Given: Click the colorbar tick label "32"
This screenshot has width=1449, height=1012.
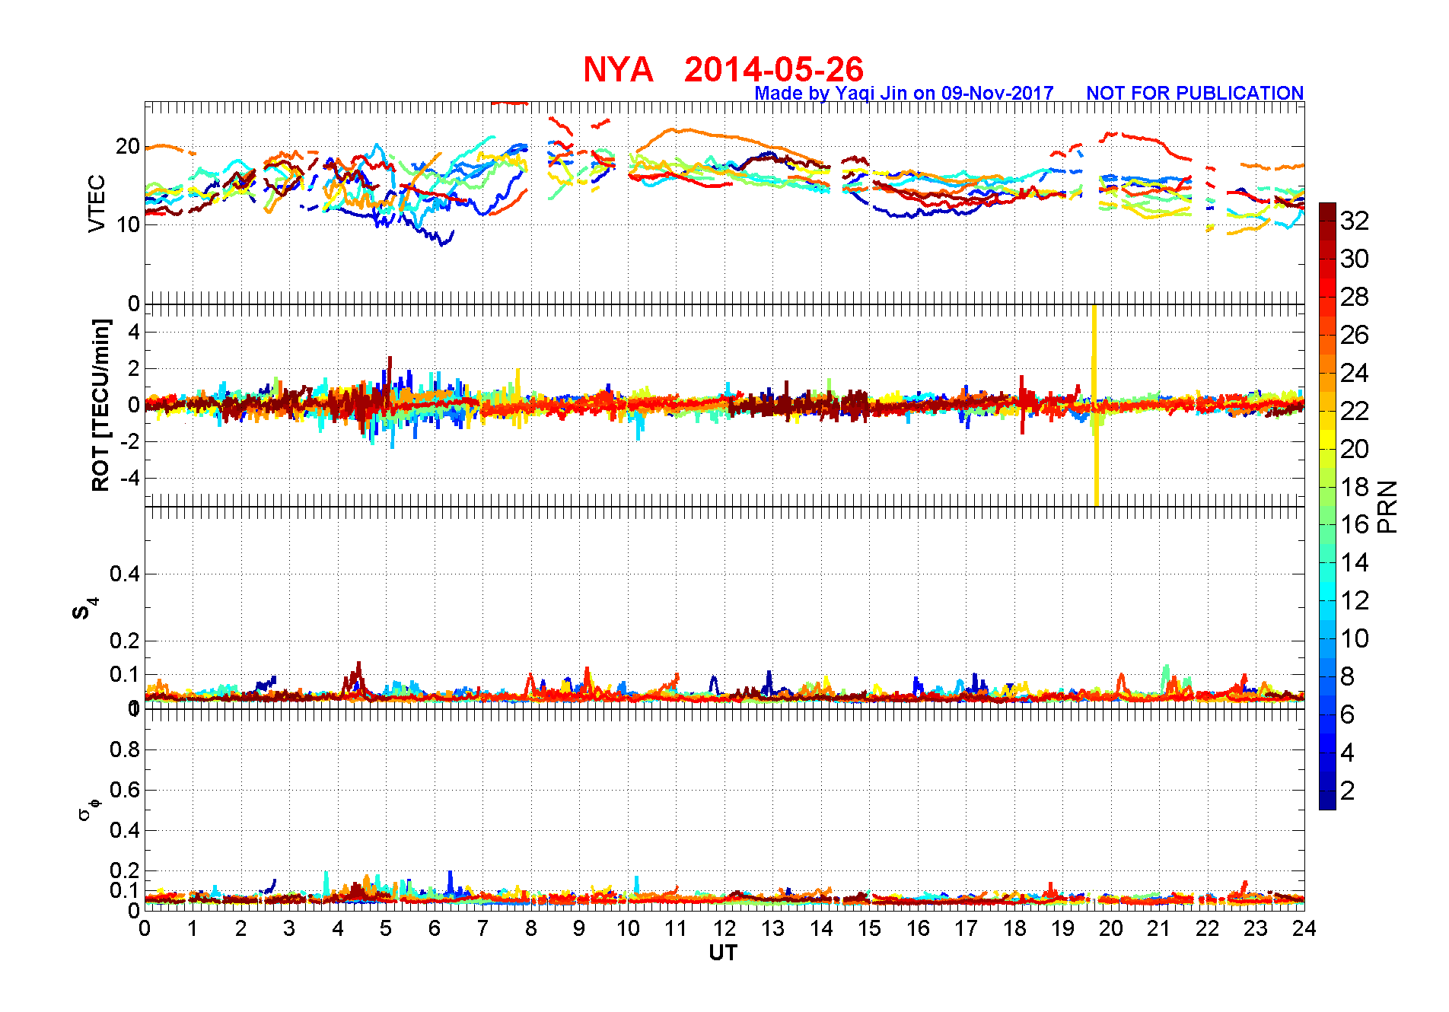Looking at the screenshot, I should pos(1355,221).
